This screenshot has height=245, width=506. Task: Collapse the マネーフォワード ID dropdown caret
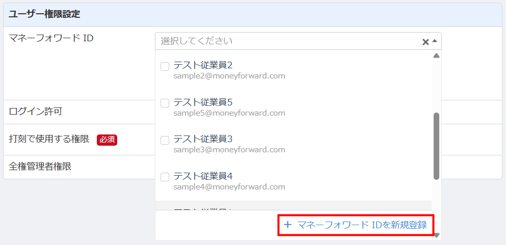[x=435, y=41]
